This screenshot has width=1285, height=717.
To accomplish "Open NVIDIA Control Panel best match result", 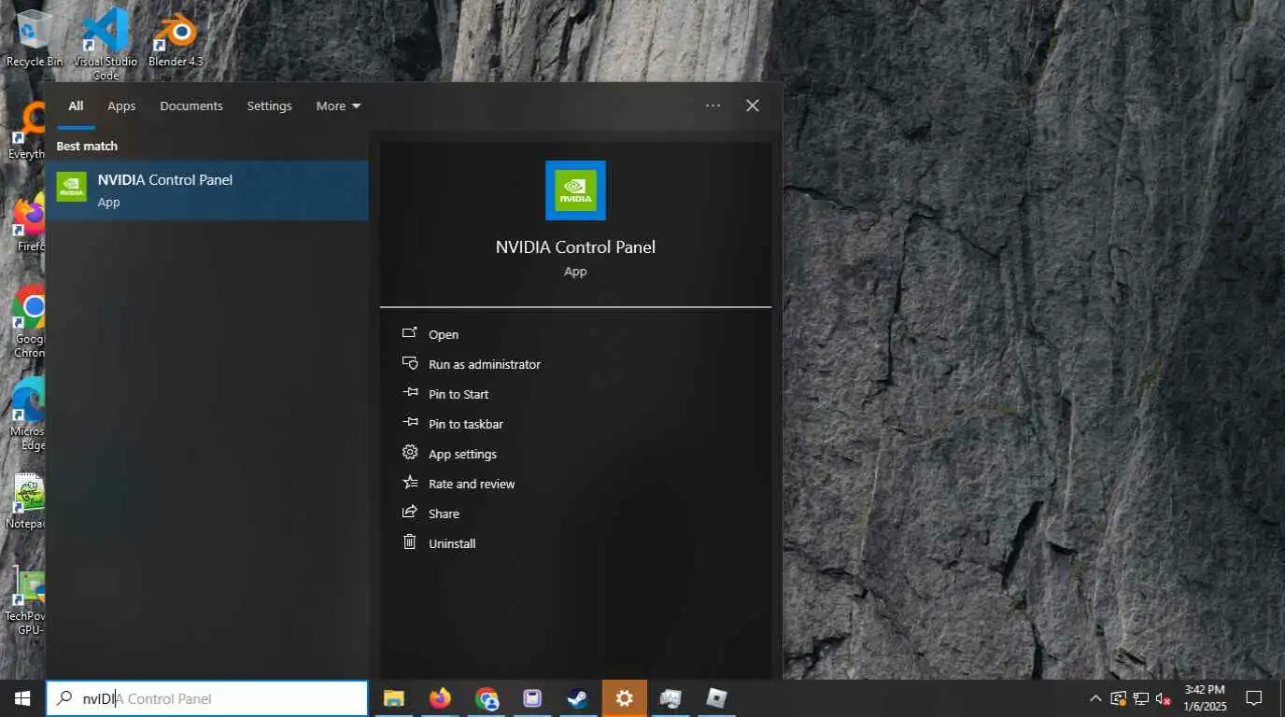I will tap(207, 190).
